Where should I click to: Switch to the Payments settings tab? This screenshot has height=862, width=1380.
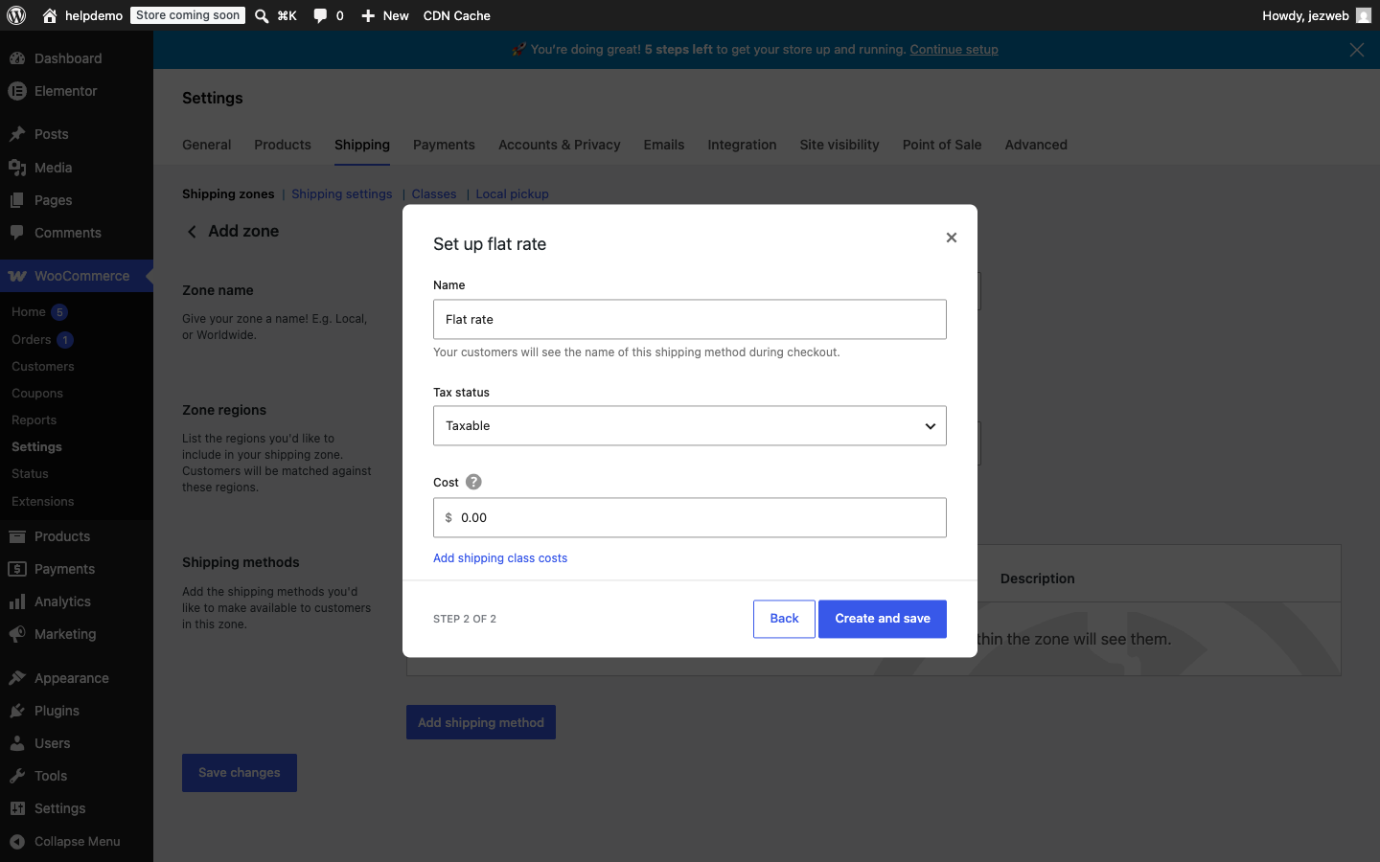click(444, 145)
